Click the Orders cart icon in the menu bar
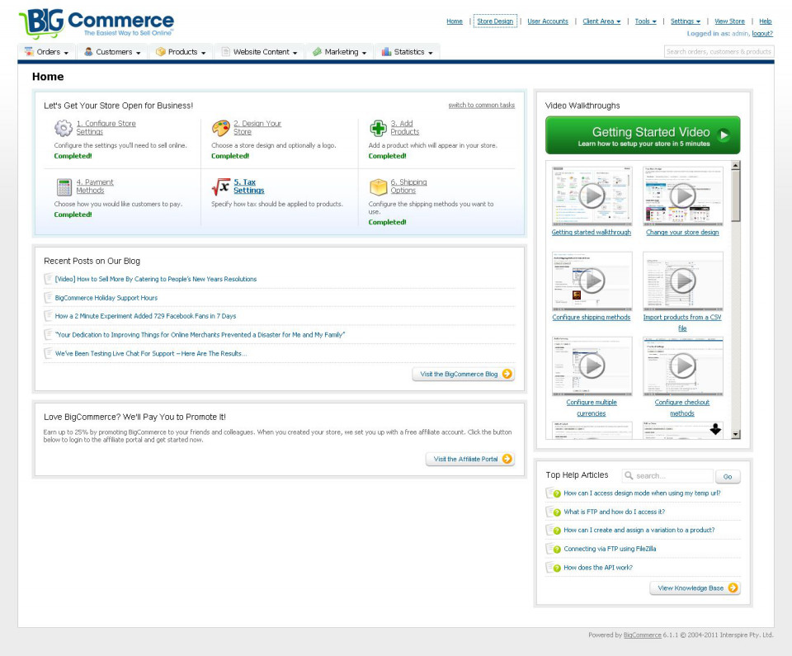This screenshot has height=656, width=792. [x=30, y=51]
